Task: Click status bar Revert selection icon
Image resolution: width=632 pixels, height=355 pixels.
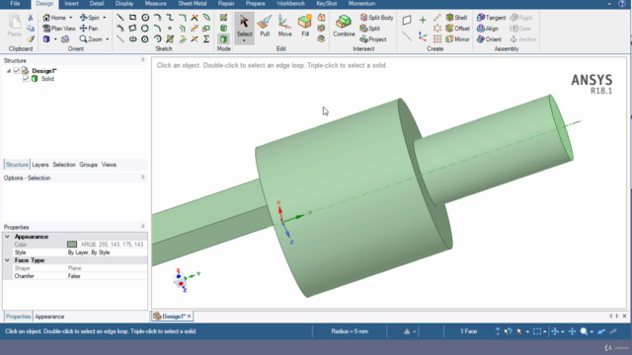Action: (508, 331)
